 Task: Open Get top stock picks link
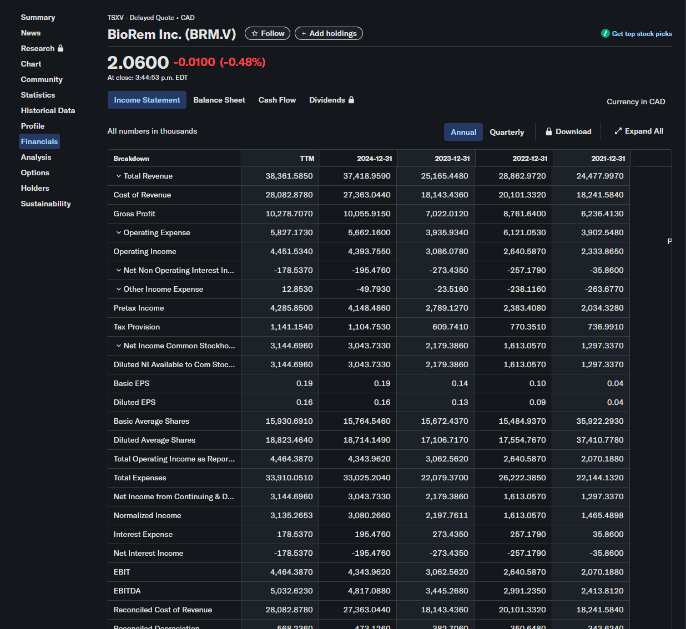click(x=637, y=34)
